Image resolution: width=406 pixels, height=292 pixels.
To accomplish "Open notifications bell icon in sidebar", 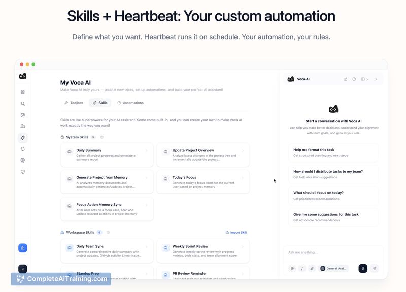I will pos(23,149).
